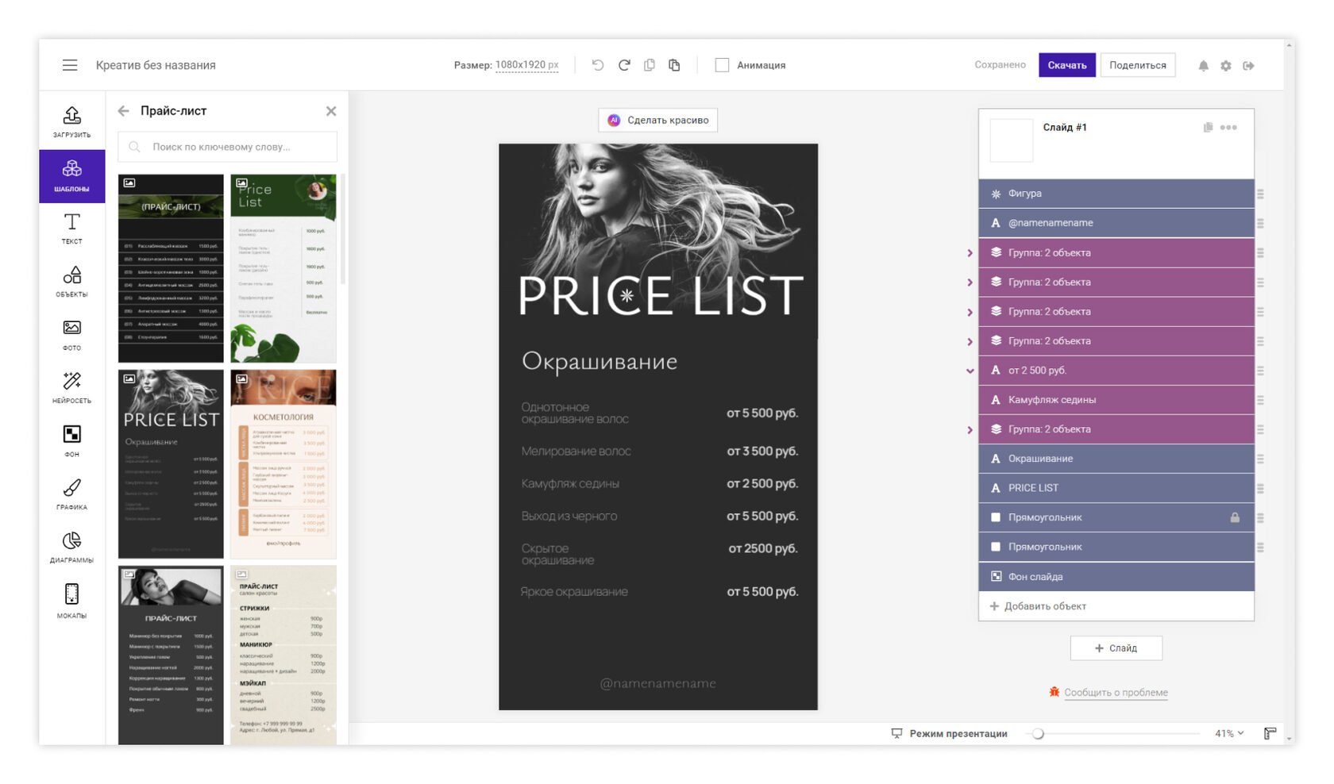Viewport: 1334px width, 784px height.
Task: Enable the Анимация checkbox
Action: 722,65
